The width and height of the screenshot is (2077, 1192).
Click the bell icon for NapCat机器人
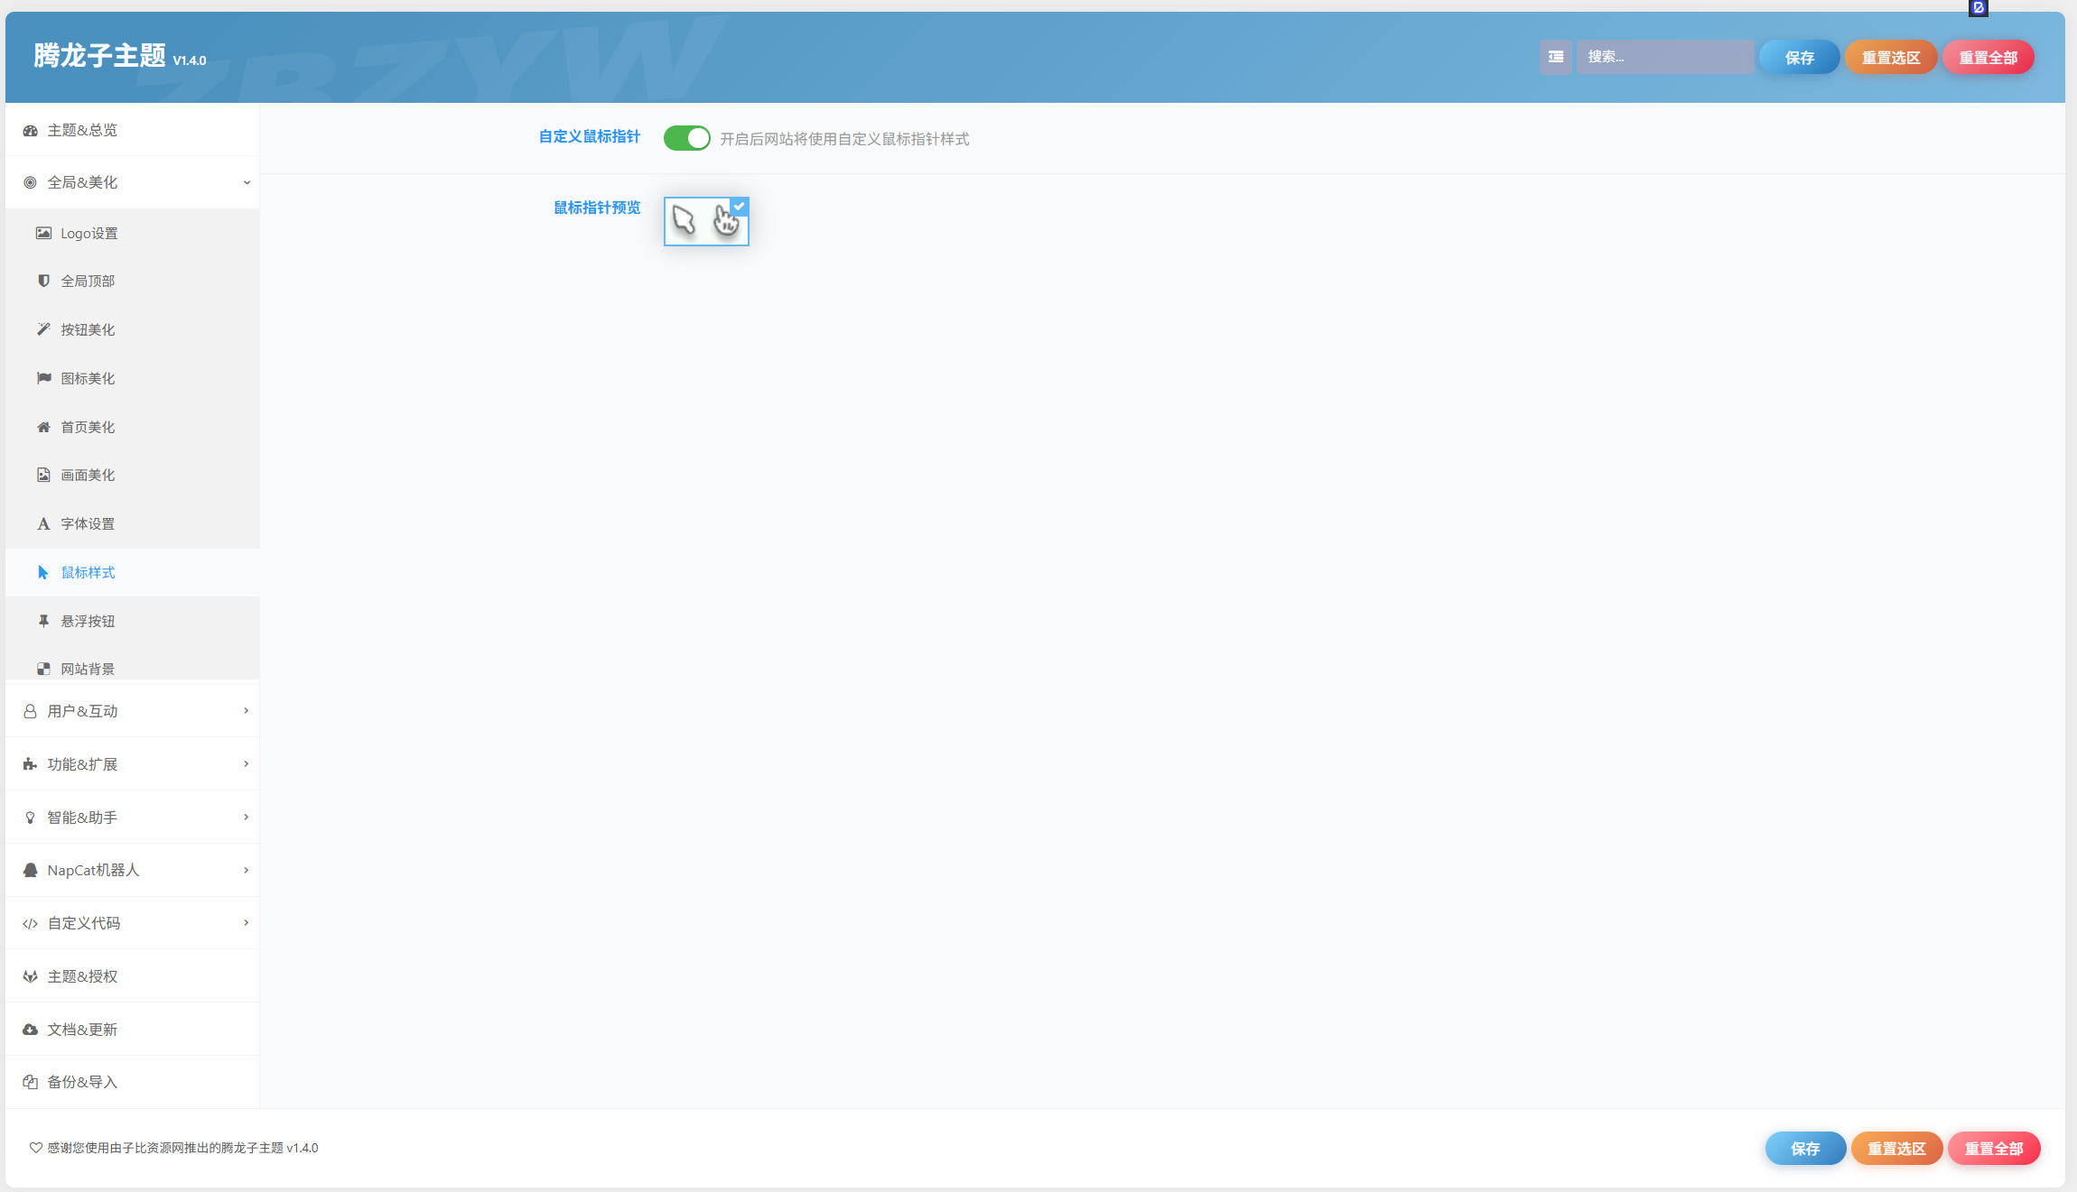pyautogui.click(x=31, y=870)
